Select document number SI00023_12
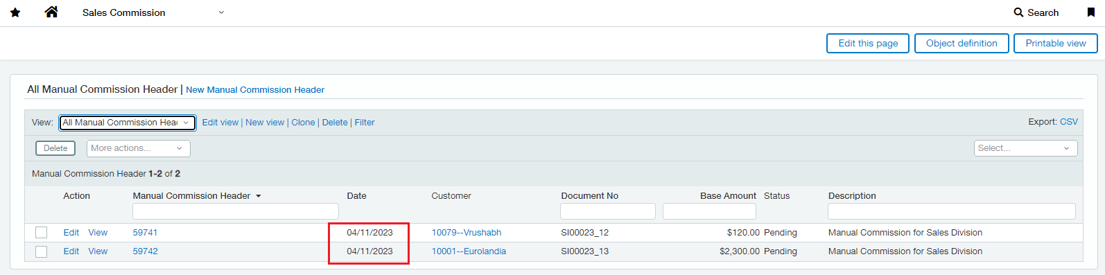 pyautogui.click(x=584, y=233)
